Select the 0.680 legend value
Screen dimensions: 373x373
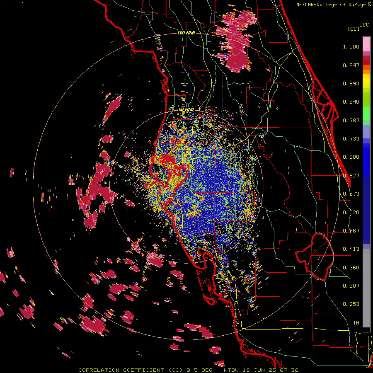click(x=351, y=157)
